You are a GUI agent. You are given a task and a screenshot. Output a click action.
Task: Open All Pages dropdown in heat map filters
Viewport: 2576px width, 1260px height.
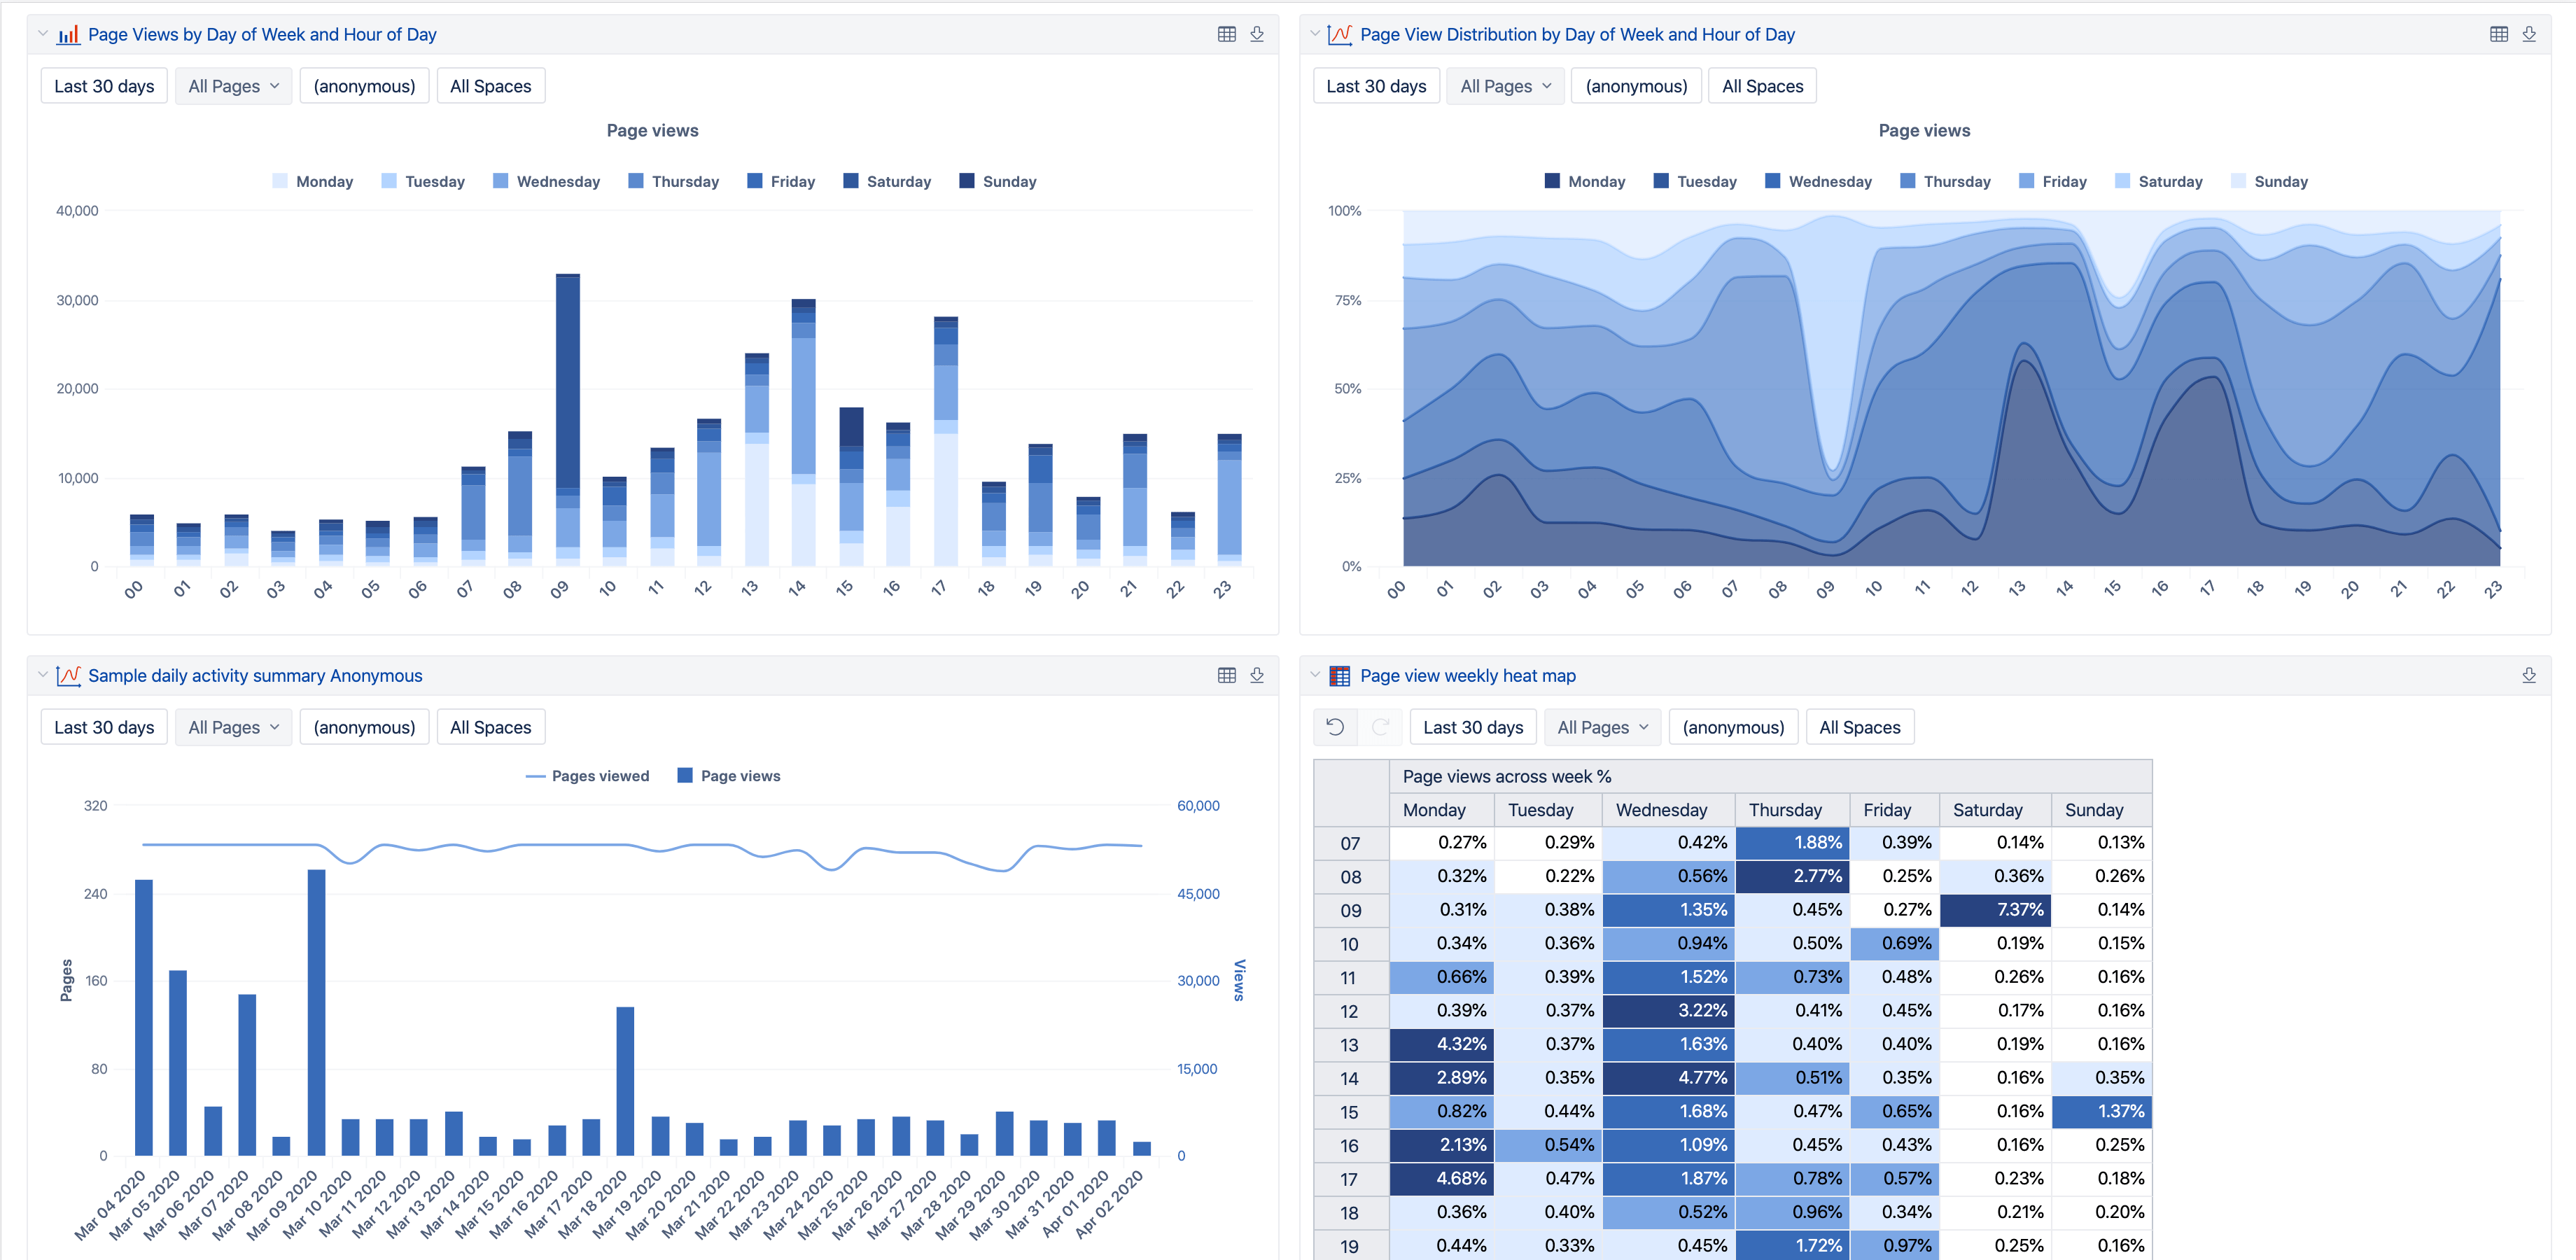click(1602, 727)
